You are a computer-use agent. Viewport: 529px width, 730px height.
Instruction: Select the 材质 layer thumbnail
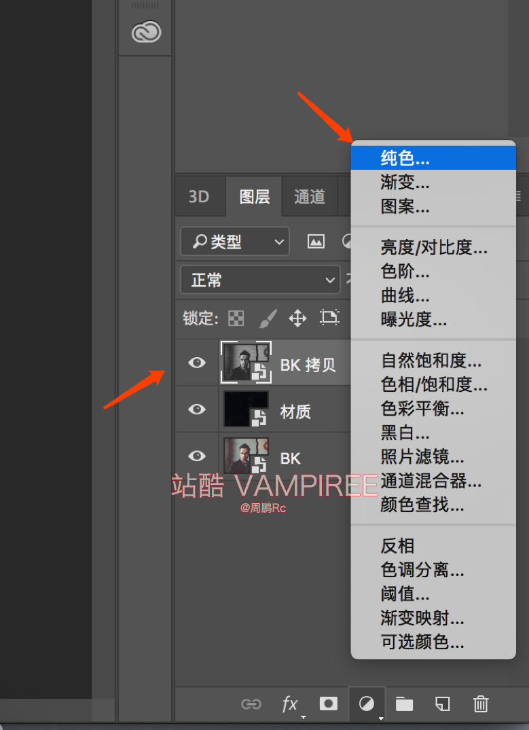(x=246, y=409)
